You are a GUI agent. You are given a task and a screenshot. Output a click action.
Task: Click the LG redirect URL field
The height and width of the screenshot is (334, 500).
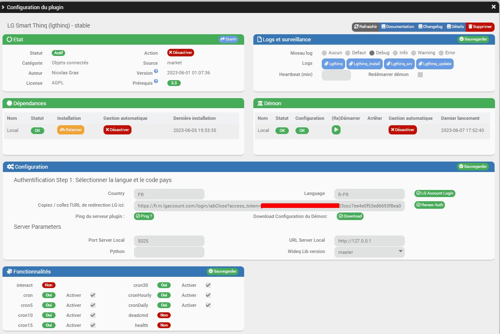[x=269, y=206]
